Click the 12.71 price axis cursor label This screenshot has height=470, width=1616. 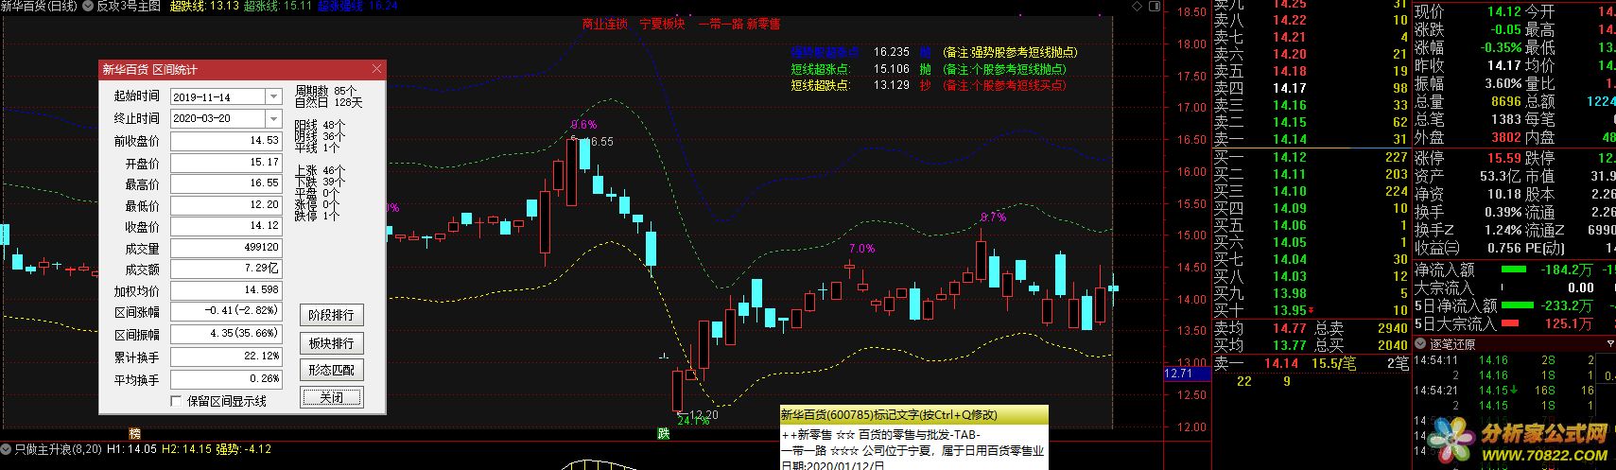click(x=1187, y=374)
